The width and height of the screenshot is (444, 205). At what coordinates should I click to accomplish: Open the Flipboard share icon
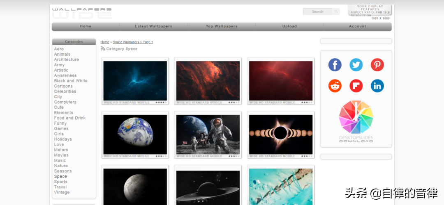[x=356, y=86]
